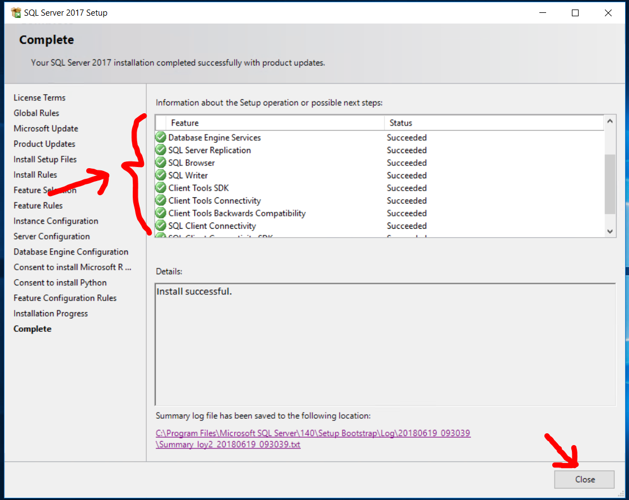The width and height of the screenshot is (629, 500).
Task: Select the Client Tools Connectivity row
Action: (380, 201)
